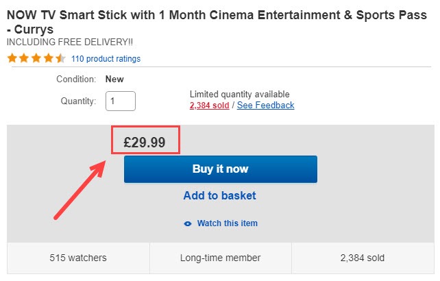Image resolution: width=440 pixels, height=281 pixels.
Task: Open the See Feedback link
Action: pos(265,106)
